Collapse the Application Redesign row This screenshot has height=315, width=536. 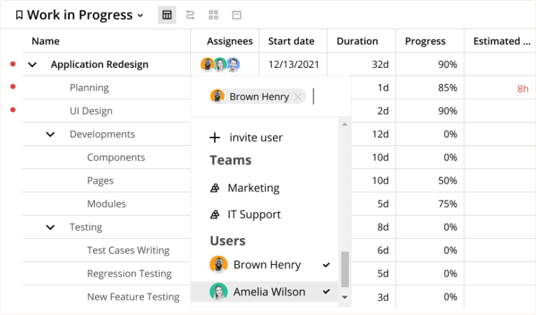pyautogui.click(x=33, y=65)
